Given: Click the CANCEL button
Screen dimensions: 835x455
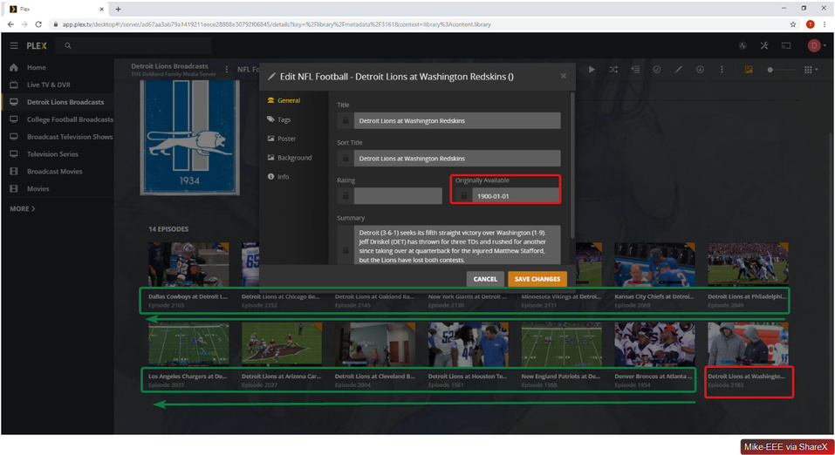Looking at the screenshot, I should click(x=485, y=279).
